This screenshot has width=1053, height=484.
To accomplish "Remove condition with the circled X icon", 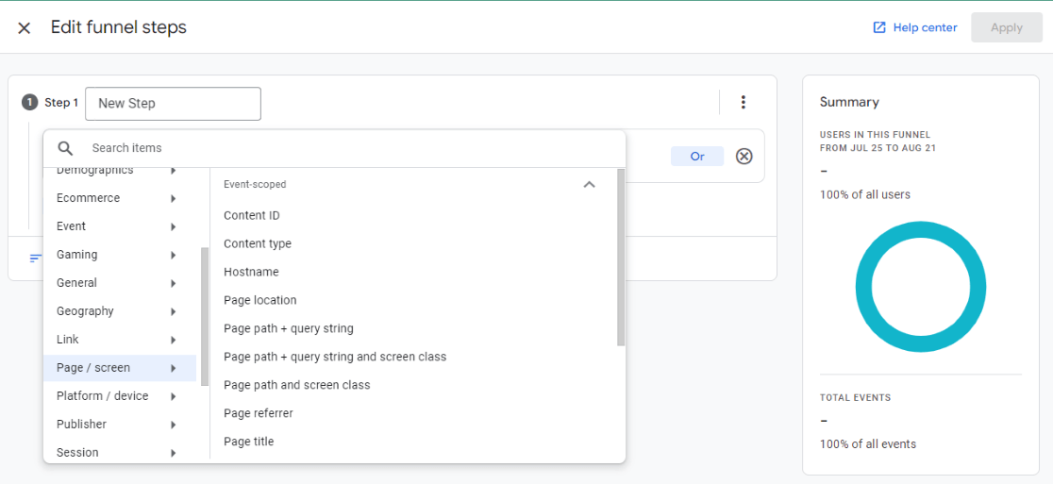I will pos(744,157).
